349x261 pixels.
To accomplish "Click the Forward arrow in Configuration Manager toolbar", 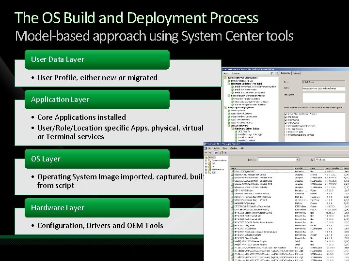I will tap(210, 153).
